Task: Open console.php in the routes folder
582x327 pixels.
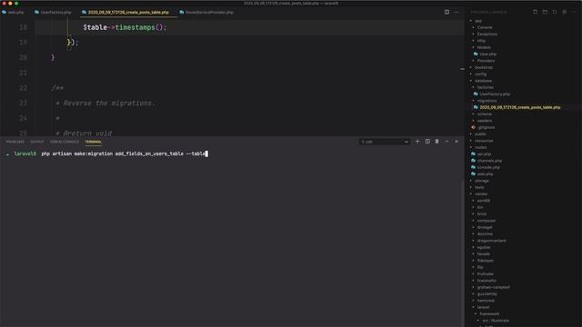Action: 488,167
